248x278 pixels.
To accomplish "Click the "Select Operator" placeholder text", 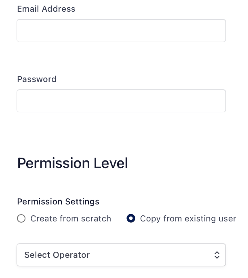I will pyautogui.click(x=57, y=255).
